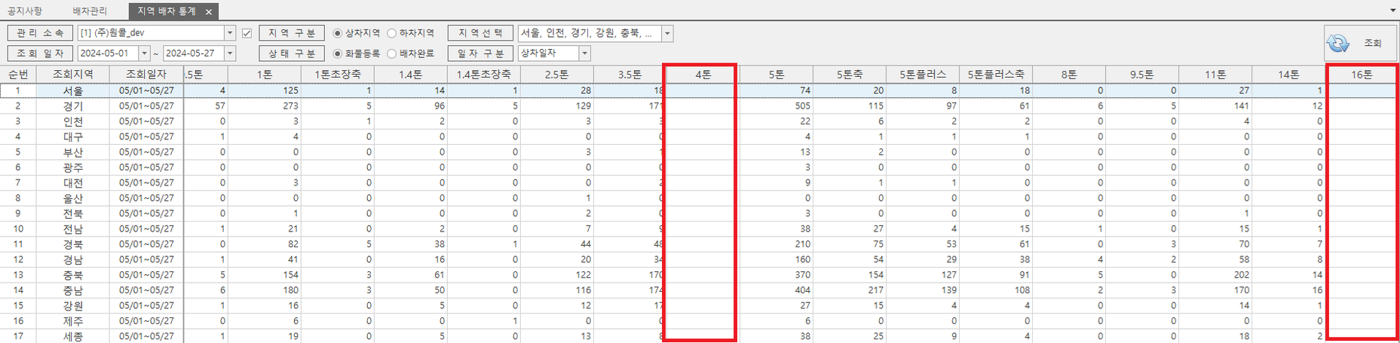The image size is (1400, 343).
Task: Click the 조회지역 column header
Action: click(72, 75)
